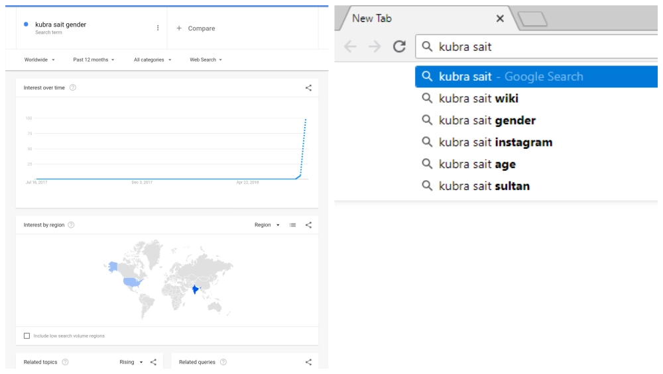The height and width of the screenshot is (374, 663).
Task: Open the search term three-dot options menu
Action: [x=158, y=28]
